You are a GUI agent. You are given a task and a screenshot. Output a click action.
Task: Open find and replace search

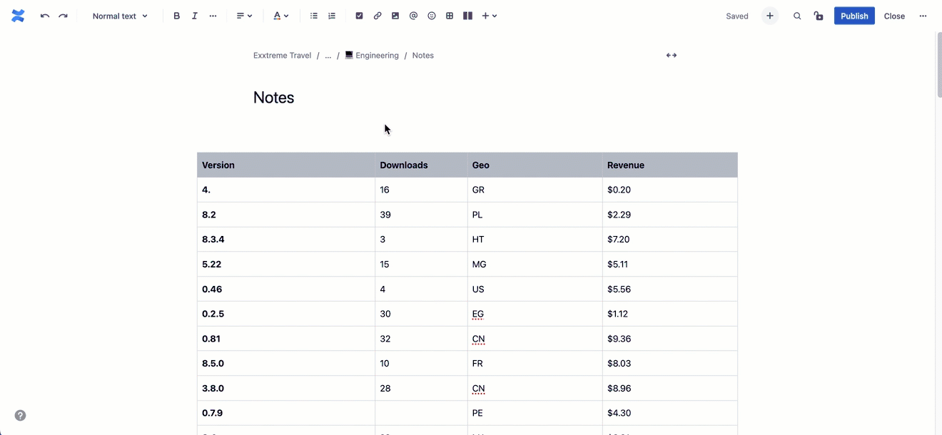tap(797, 16)
